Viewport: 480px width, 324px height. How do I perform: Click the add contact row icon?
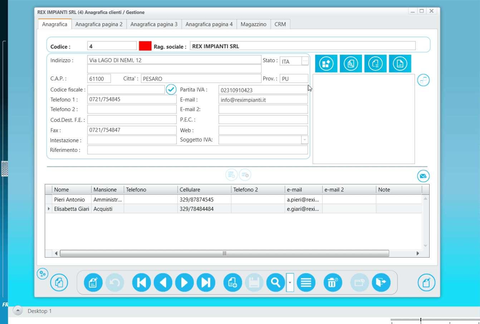(231, 175)
